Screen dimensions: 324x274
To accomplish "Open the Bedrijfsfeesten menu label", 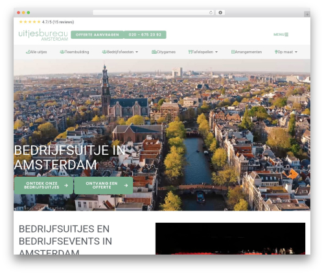I will click(x=121, y=52).
